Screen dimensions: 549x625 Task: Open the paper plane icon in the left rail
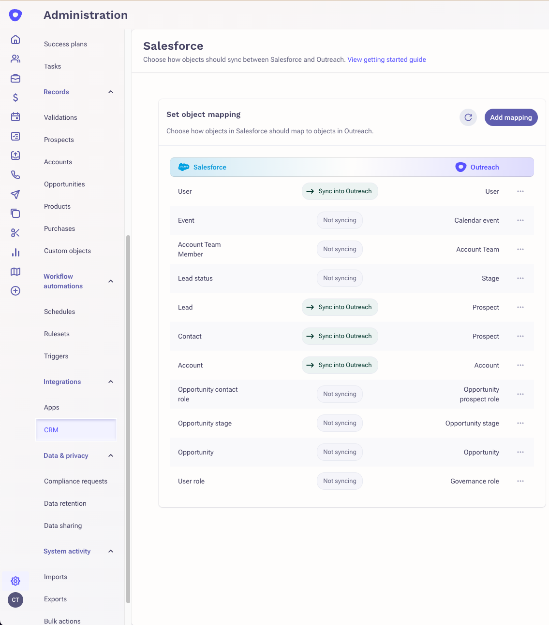point(15,194)
